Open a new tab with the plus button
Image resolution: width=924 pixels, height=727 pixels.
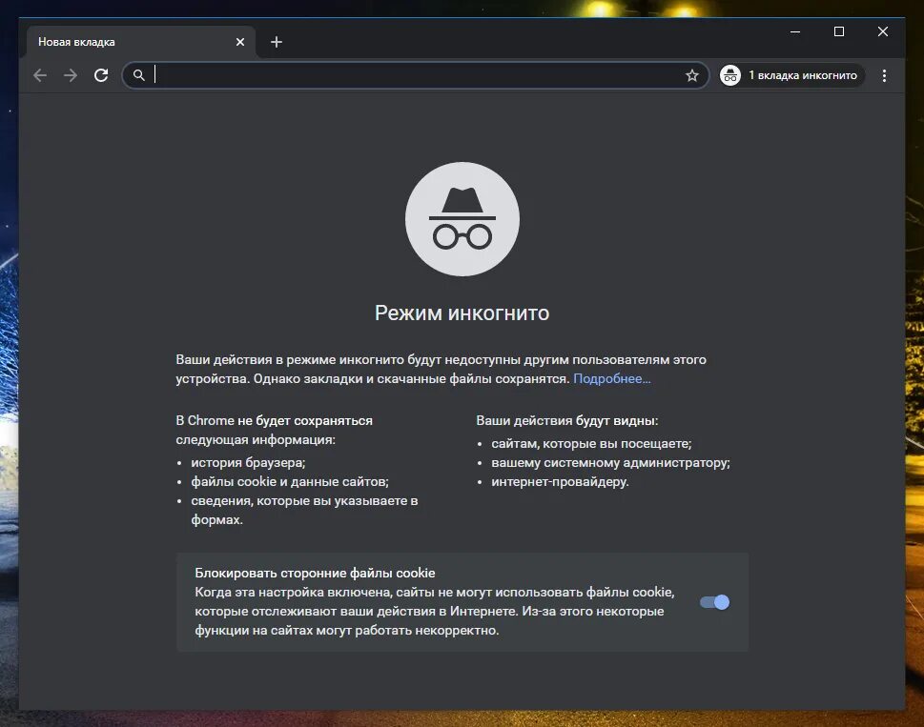coord(277,42)
